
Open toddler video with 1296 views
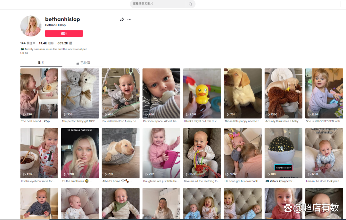(x=324, y=93)
